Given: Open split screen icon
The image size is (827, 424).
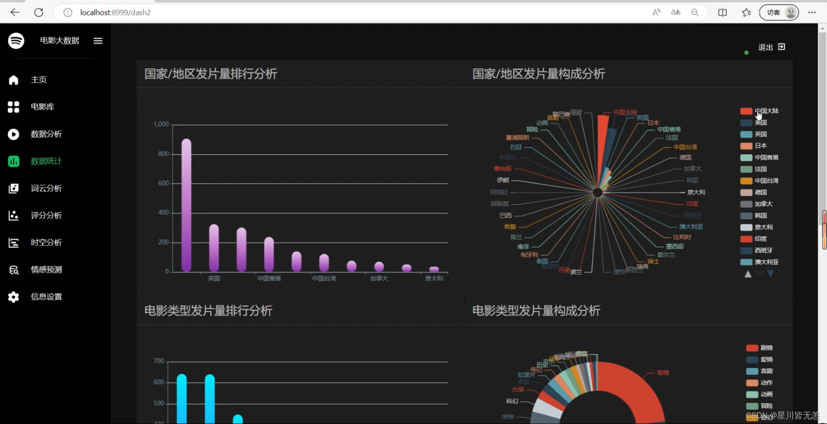Looking at the screenshot, I should click(723, 12).
